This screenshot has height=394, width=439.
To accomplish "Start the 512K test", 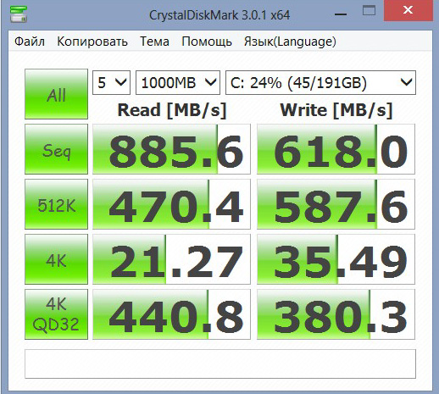I will 56,204.
